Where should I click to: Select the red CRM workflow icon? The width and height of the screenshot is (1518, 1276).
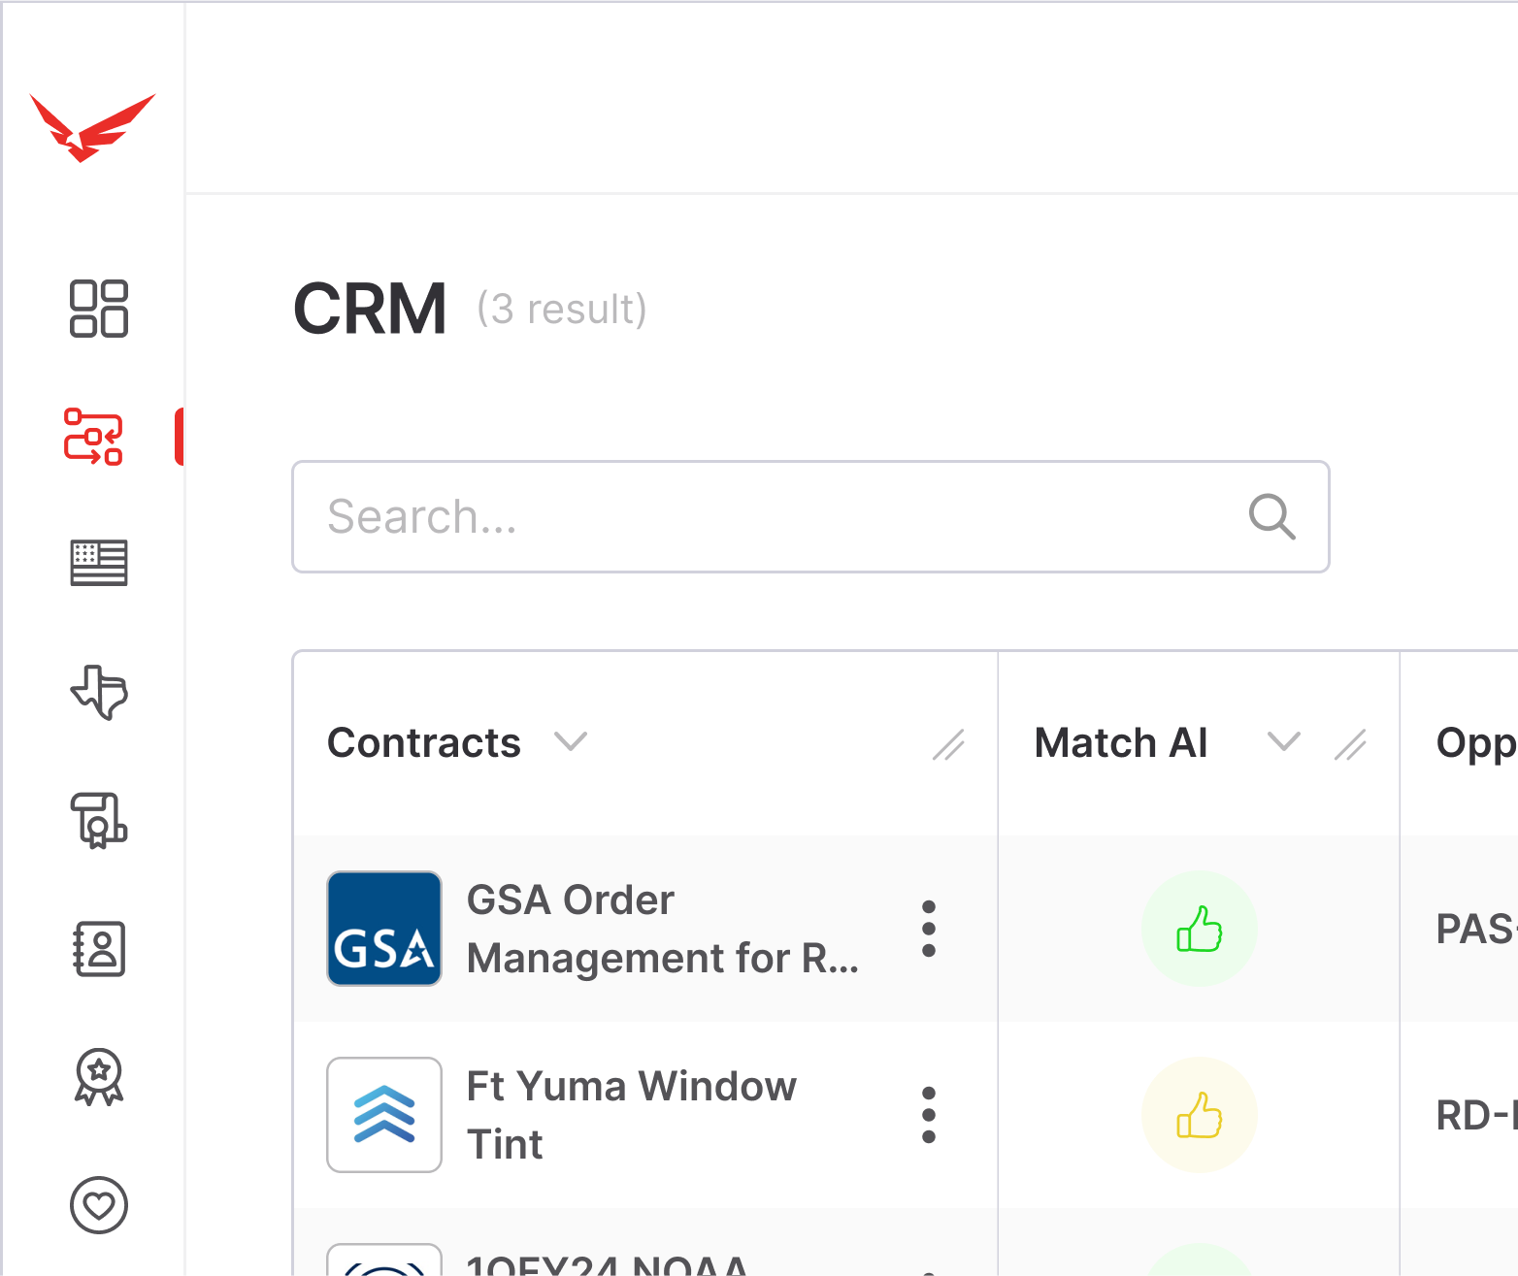coord(95,439)
